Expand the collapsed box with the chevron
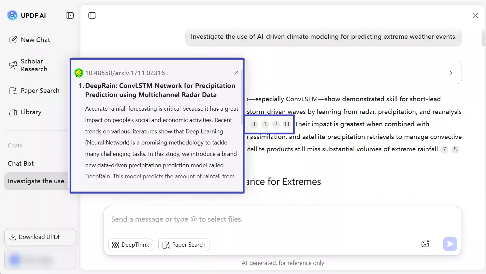This screenshot has height=274, width=486. pos(451,73)
